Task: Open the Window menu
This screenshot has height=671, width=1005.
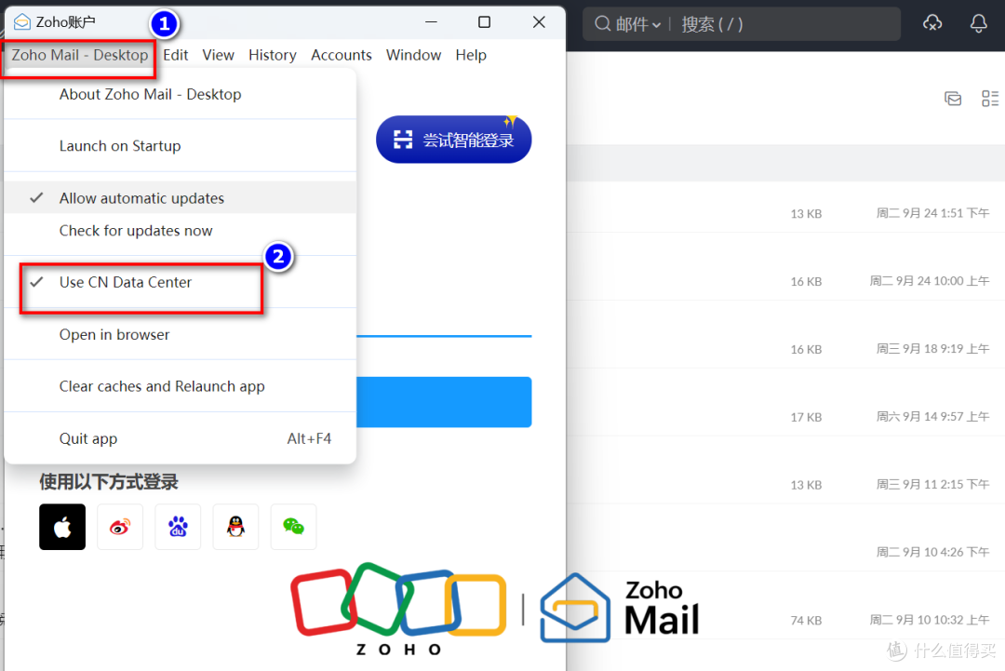Action: 413,55
